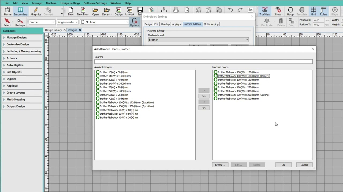Create a New blank design
343x192 pixels.
[71, 11]
